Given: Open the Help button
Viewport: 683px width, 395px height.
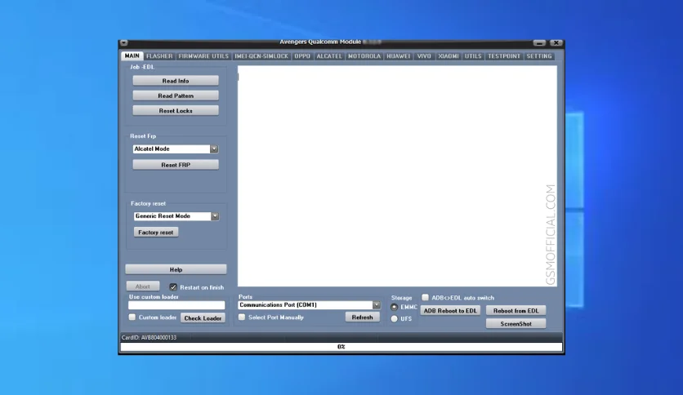Looking at the screenshot, I should point(176,269).
